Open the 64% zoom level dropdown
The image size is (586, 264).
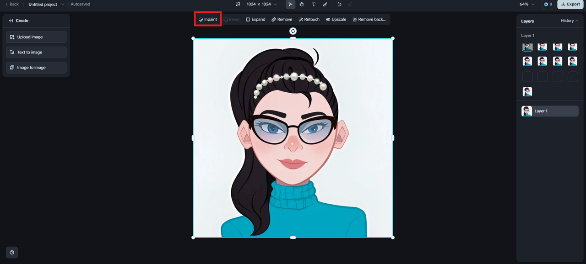pos(527,4)
